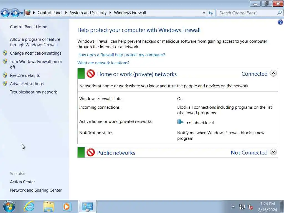This screenshot has height=213, width=284.
Task: Click Show desktop strip at taskbar end
Action: click(x=282, y=206)
